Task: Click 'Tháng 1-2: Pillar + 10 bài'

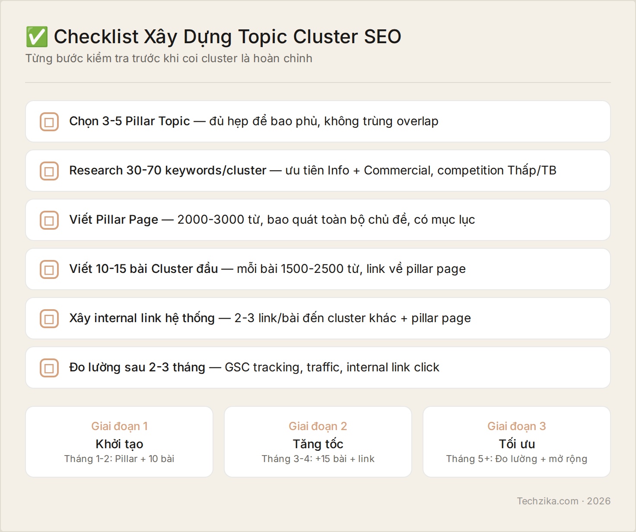Action: click(x=119, y=459)
